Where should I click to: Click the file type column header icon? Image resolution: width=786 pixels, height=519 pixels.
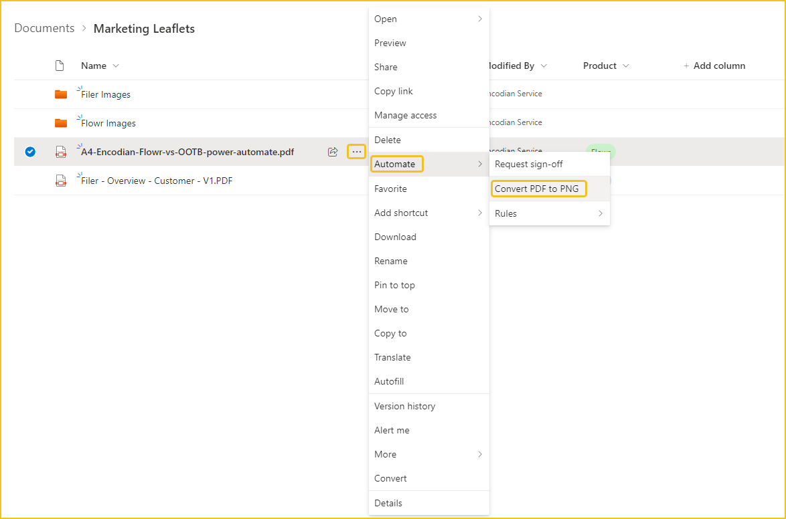coord(60,66)
